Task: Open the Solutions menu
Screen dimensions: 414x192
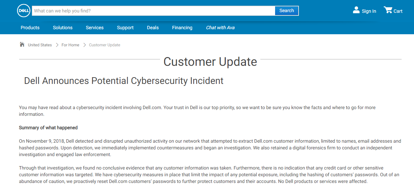Action: [63, 28]
